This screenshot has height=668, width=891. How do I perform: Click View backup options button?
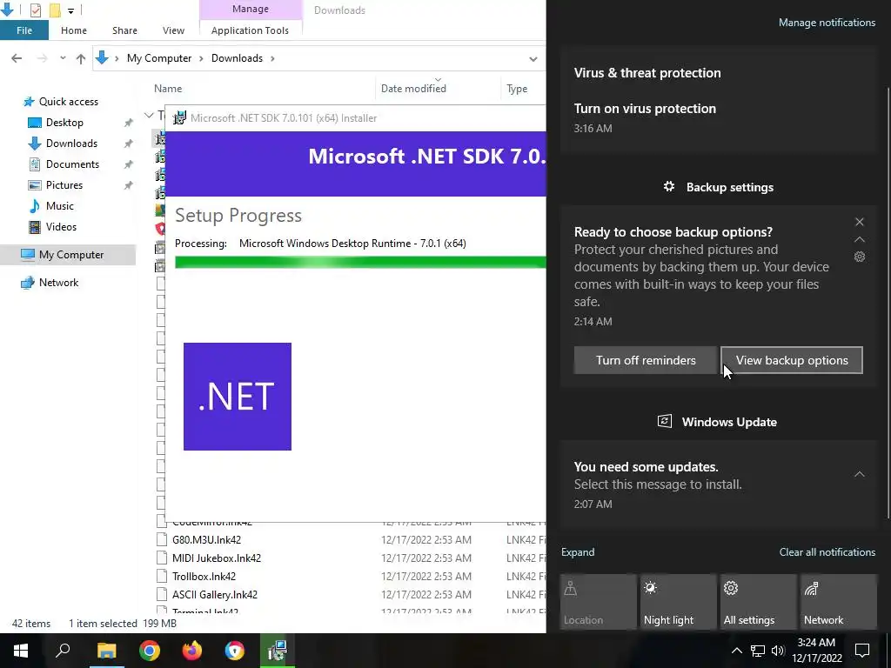click(x=792, y=360)
